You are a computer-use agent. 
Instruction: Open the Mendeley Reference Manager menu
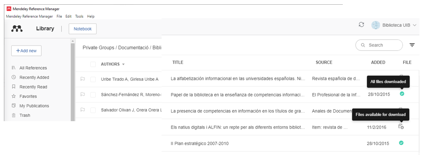[x=29, y=16]
